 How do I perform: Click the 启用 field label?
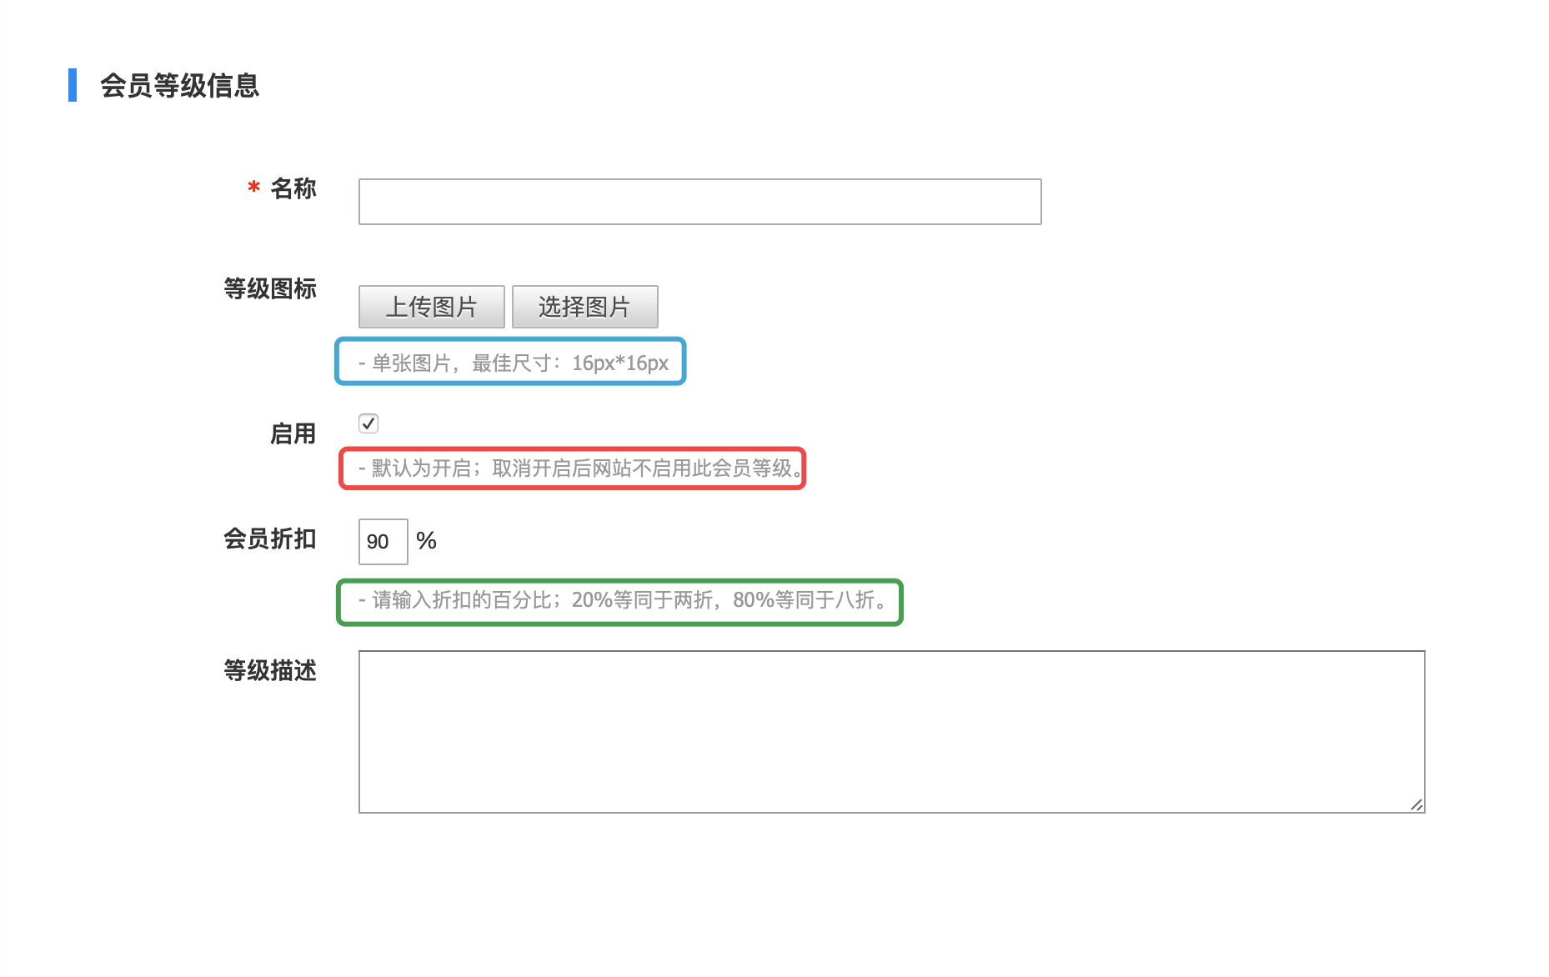click(293, 434)
